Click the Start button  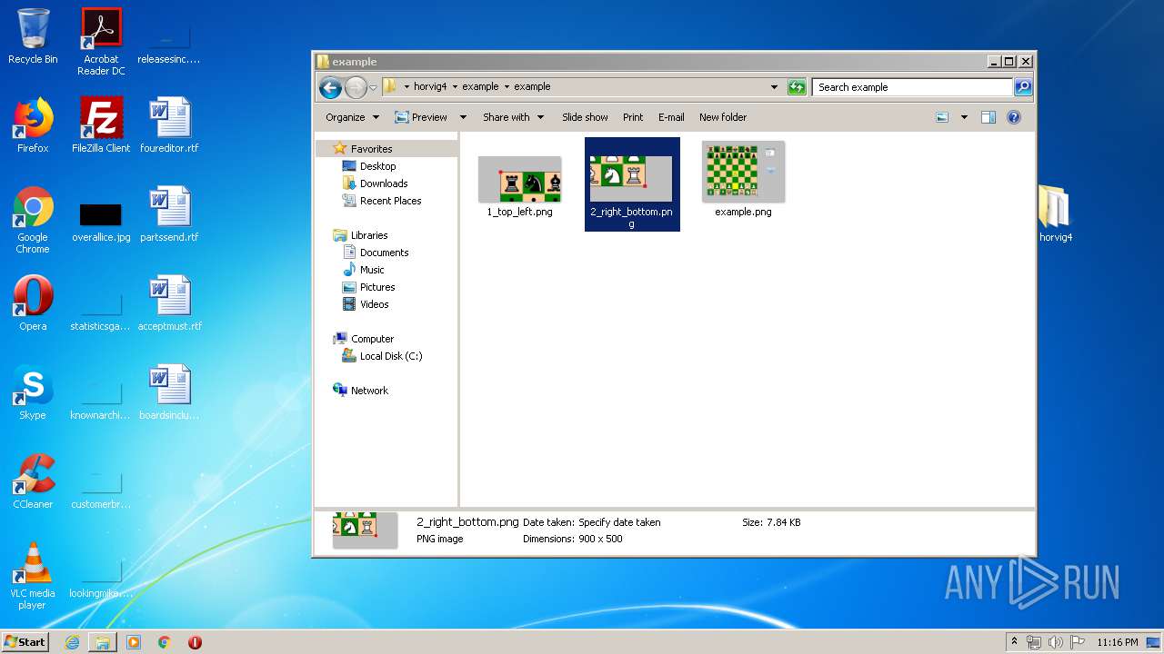(25, 641)
